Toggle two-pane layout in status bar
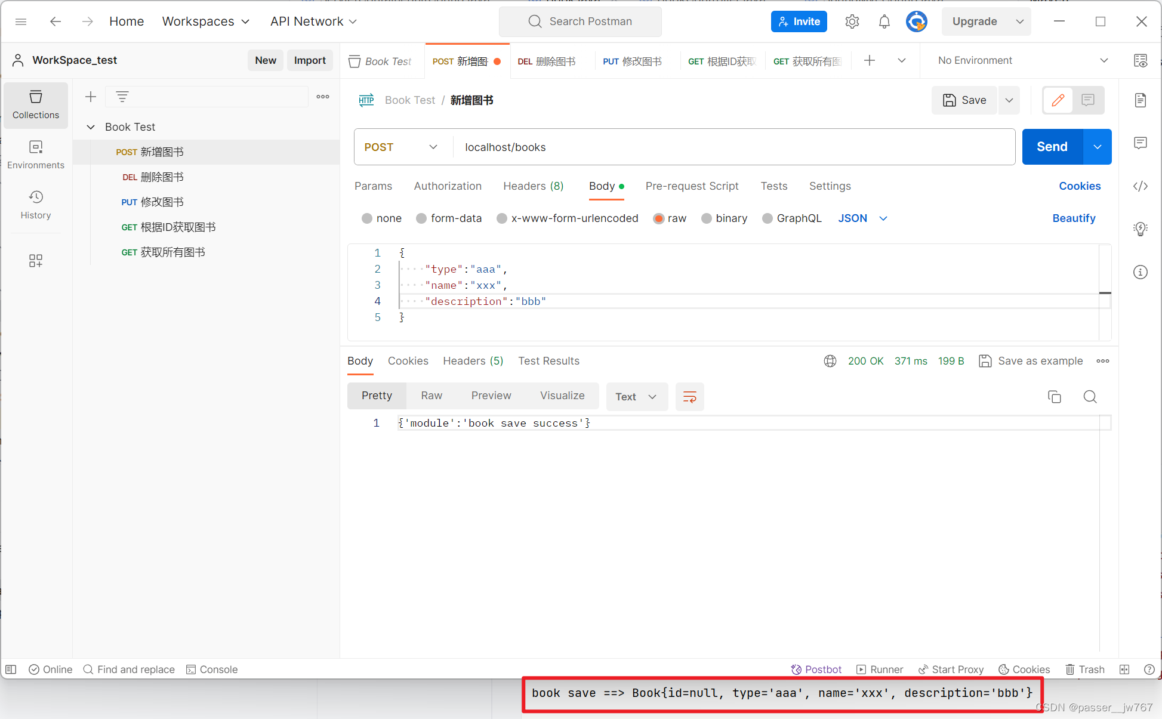 tap(1124, 669)
